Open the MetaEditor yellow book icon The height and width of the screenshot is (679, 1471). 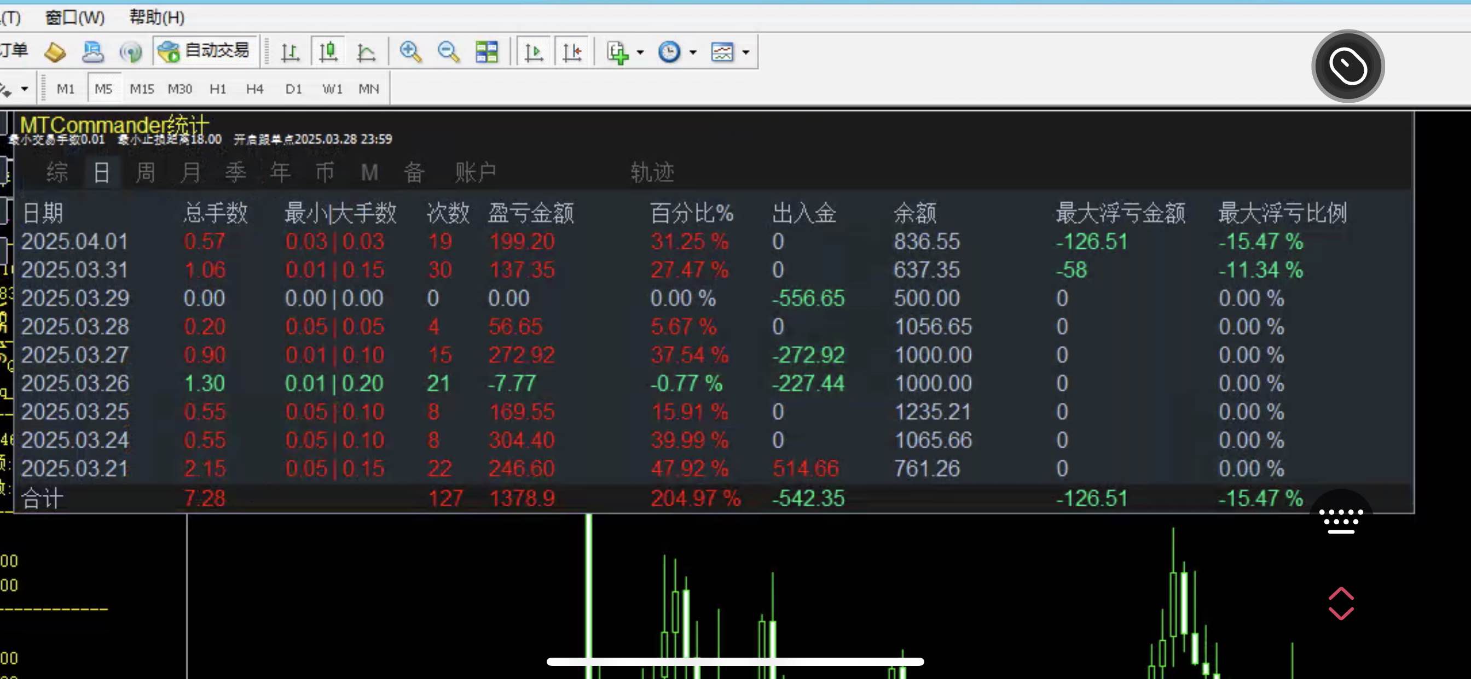[55, 52]
